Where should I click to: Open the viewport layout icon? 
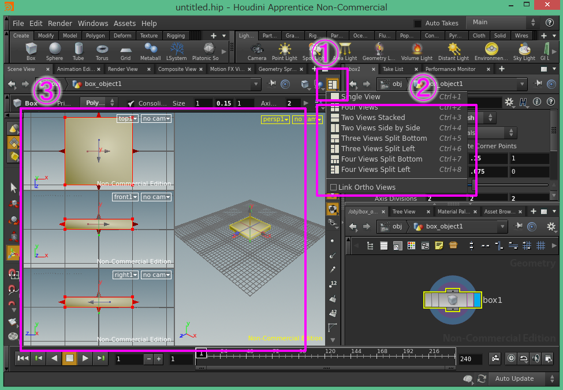pyautogui.click(x=333, y=85)
